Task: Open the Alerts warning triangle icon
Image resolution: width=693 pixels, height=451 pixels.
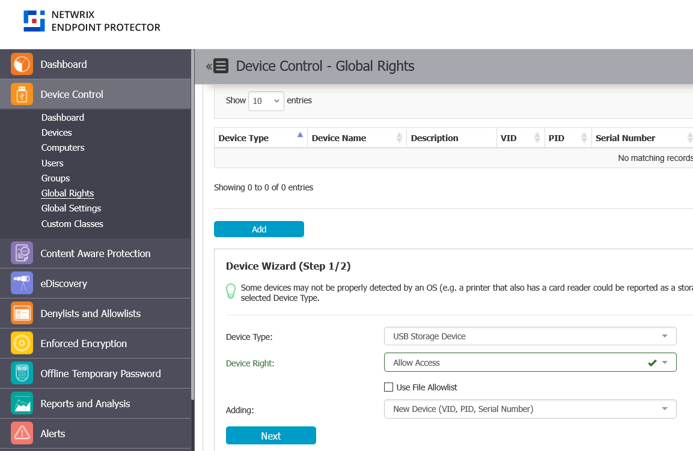Action: click(22, 434)
